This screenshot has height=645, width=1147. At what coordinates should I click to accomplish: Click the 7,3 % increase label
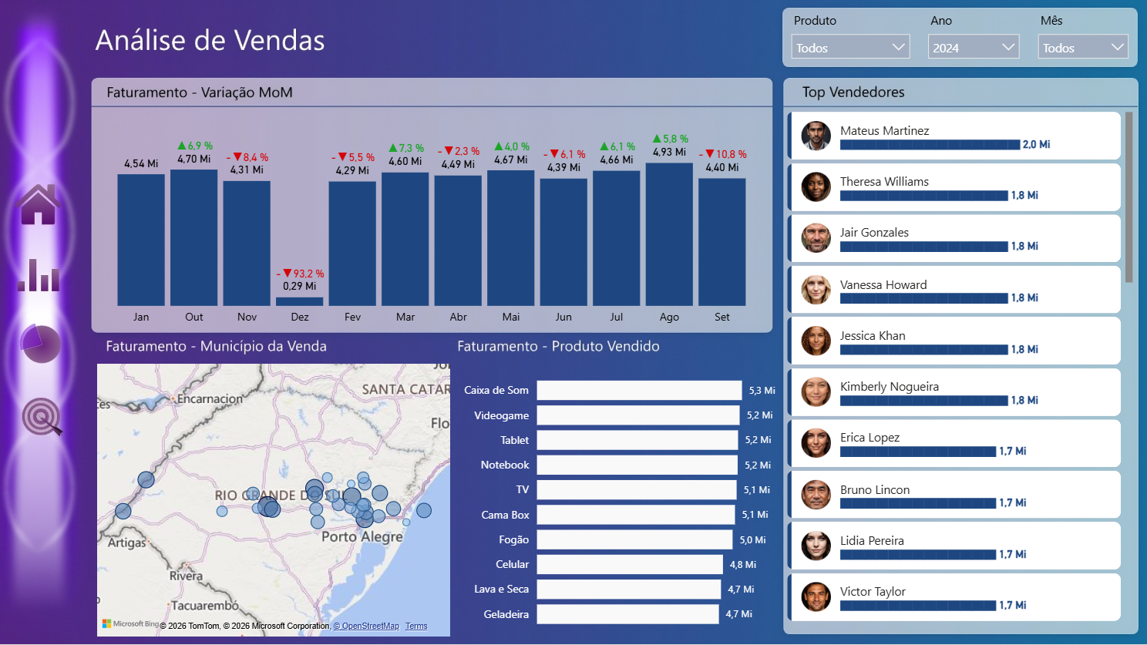pos(406,148)
